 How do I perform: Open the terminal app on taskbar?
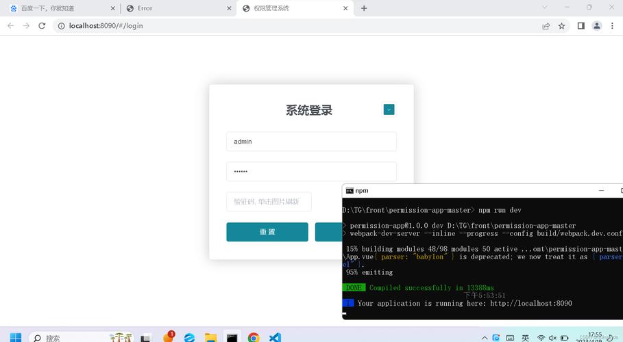(x=232, y=337)
